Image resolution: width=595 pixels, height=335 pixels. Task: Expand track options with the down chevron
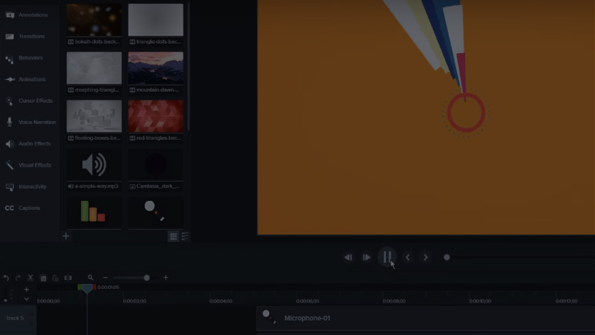pyautogui.click(x=26, y=299)
